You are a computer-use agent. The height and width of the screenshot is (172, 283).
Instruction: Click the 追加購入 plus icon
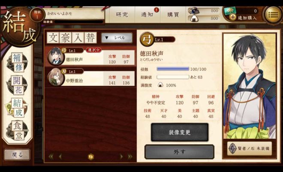233,17
